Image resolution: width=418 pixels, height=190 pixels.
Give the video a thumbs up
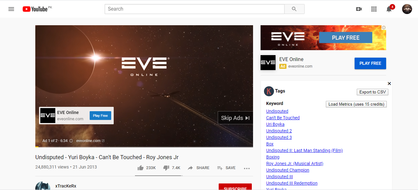(x=141, y=168)
